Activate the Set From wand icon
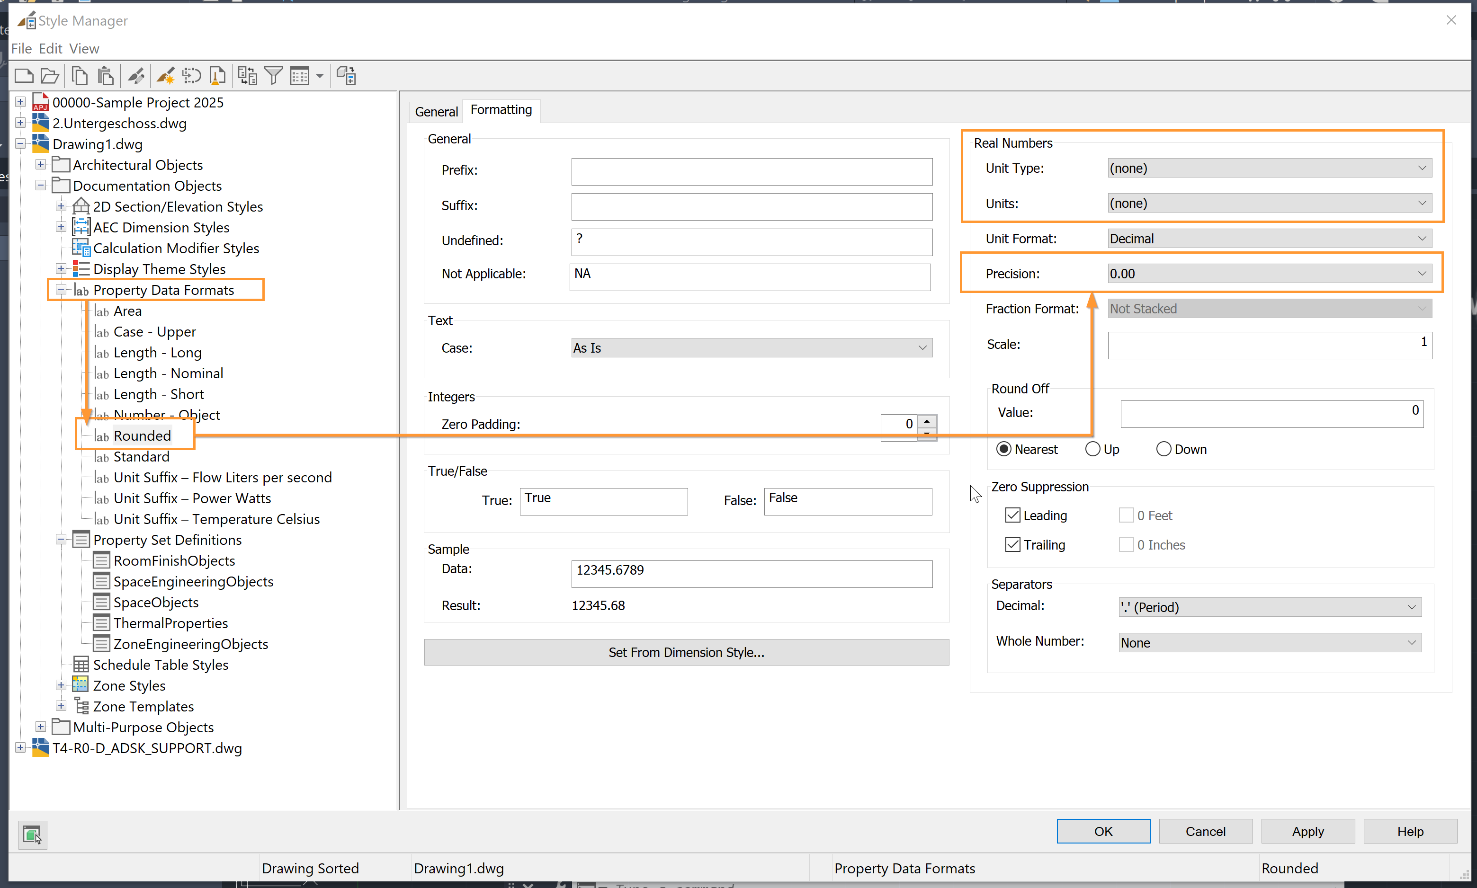The image size is (1477, 888). 166,75
